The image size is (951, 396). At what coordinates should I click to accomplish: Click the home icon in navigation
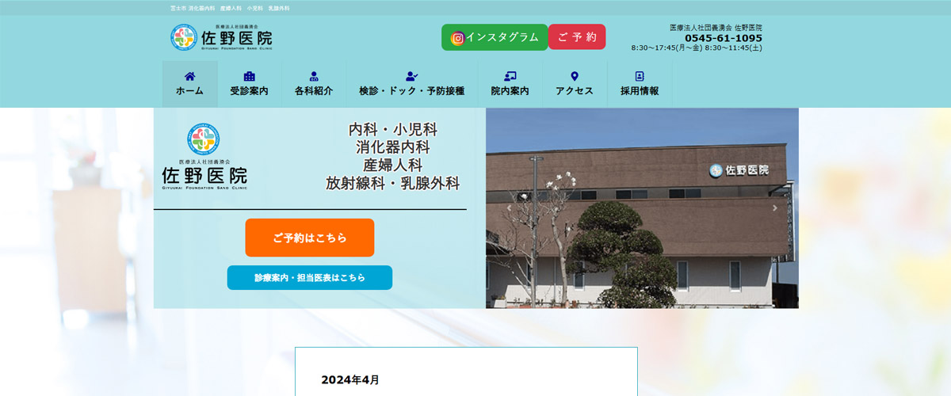(x=189, y=76)
